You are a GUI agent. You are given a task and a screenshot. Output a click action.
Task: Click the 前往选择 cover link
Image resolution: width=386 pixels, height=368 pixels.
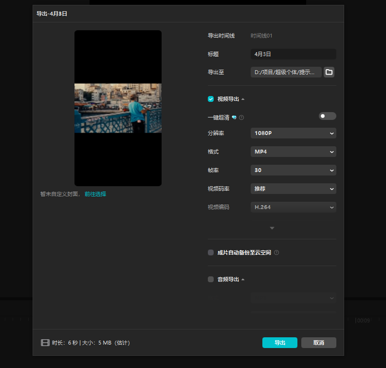click(95, 194)
